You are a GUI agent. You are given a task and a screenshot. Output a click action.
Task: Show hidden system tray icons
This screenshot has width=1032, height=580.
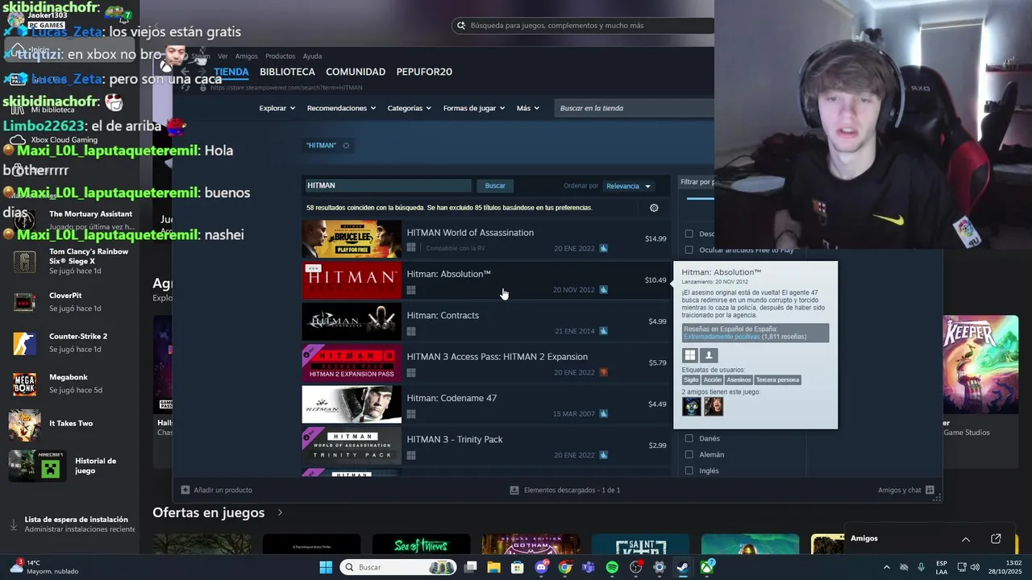point(887,567)
